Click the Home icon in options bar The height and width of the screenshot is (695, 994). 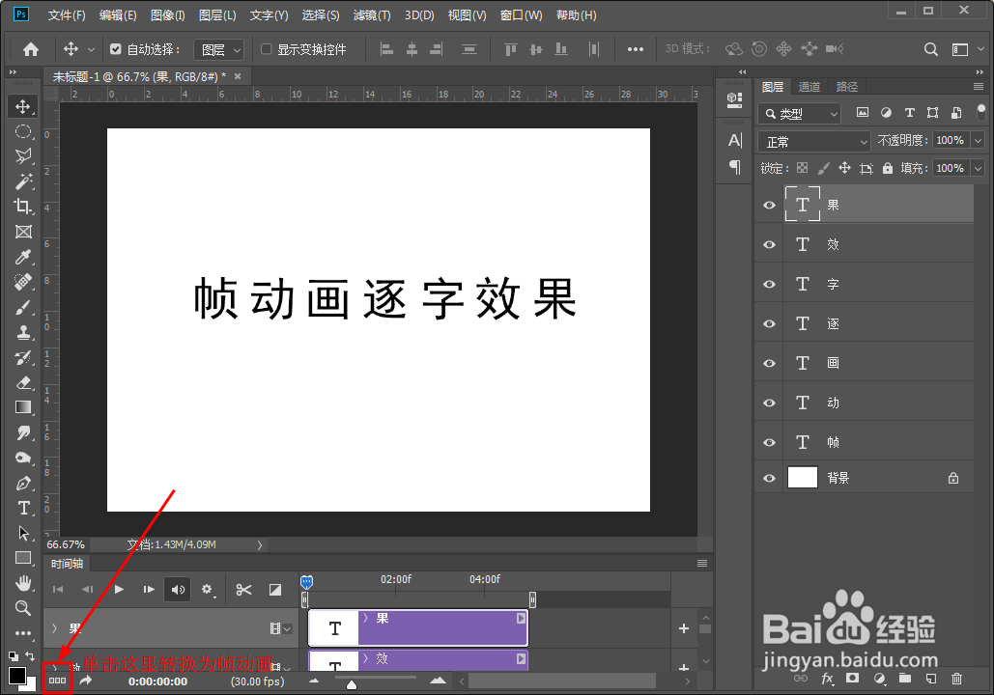31,49
